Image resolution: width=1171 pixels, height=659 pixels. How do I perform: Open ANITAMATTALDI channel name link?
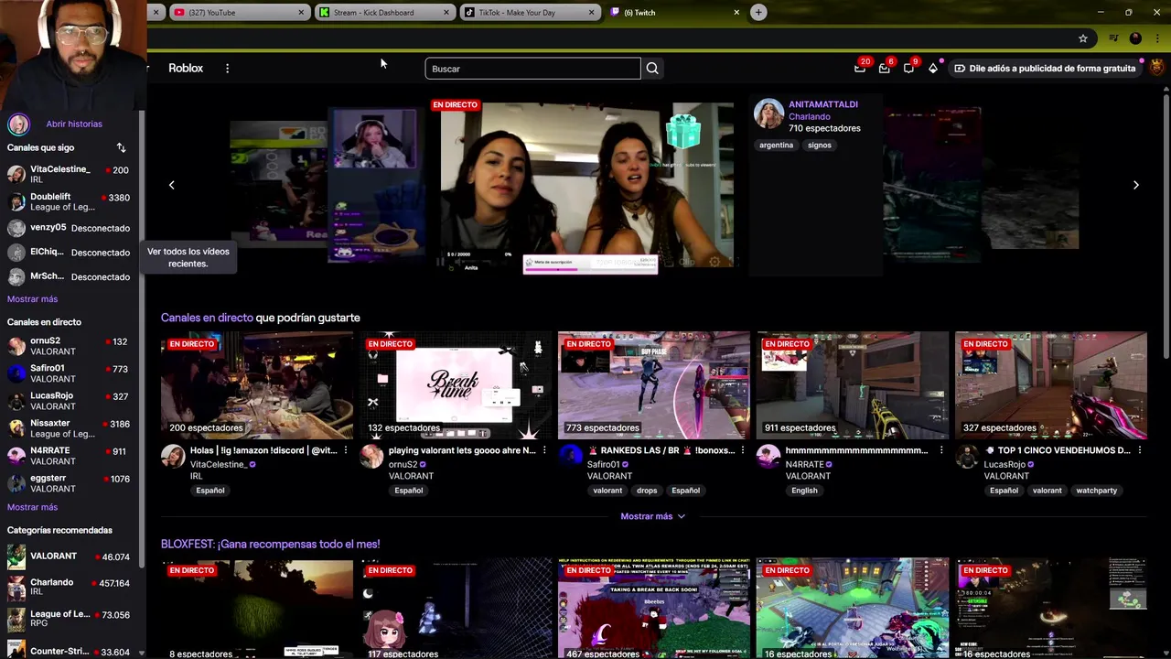[x=823, y=104]
